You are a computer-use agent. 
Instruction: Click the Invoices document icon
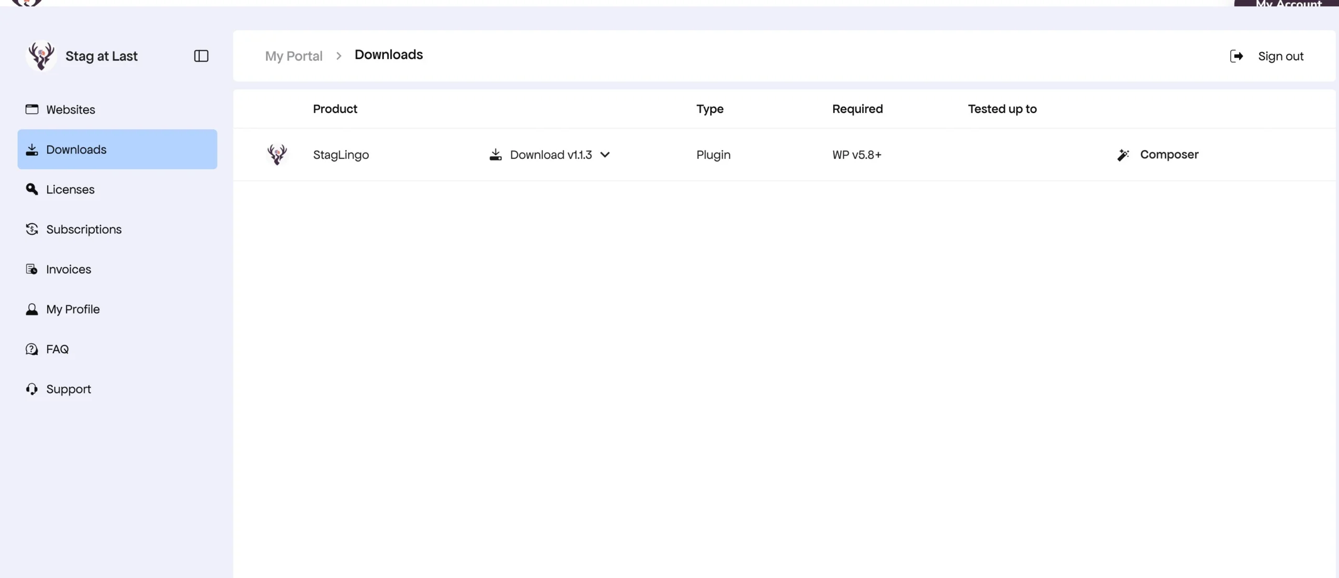click(32, 269)
